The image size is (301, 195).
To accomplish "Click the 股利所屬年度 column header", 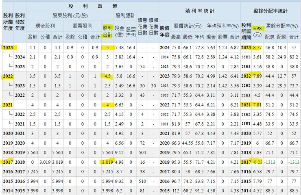I will coord(8,22).
